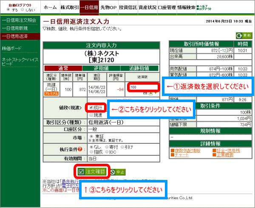Click the stock name (株)ネクスト
Image resolution: width=255 pixels, height=208 pixels.
tap(102, 54)
